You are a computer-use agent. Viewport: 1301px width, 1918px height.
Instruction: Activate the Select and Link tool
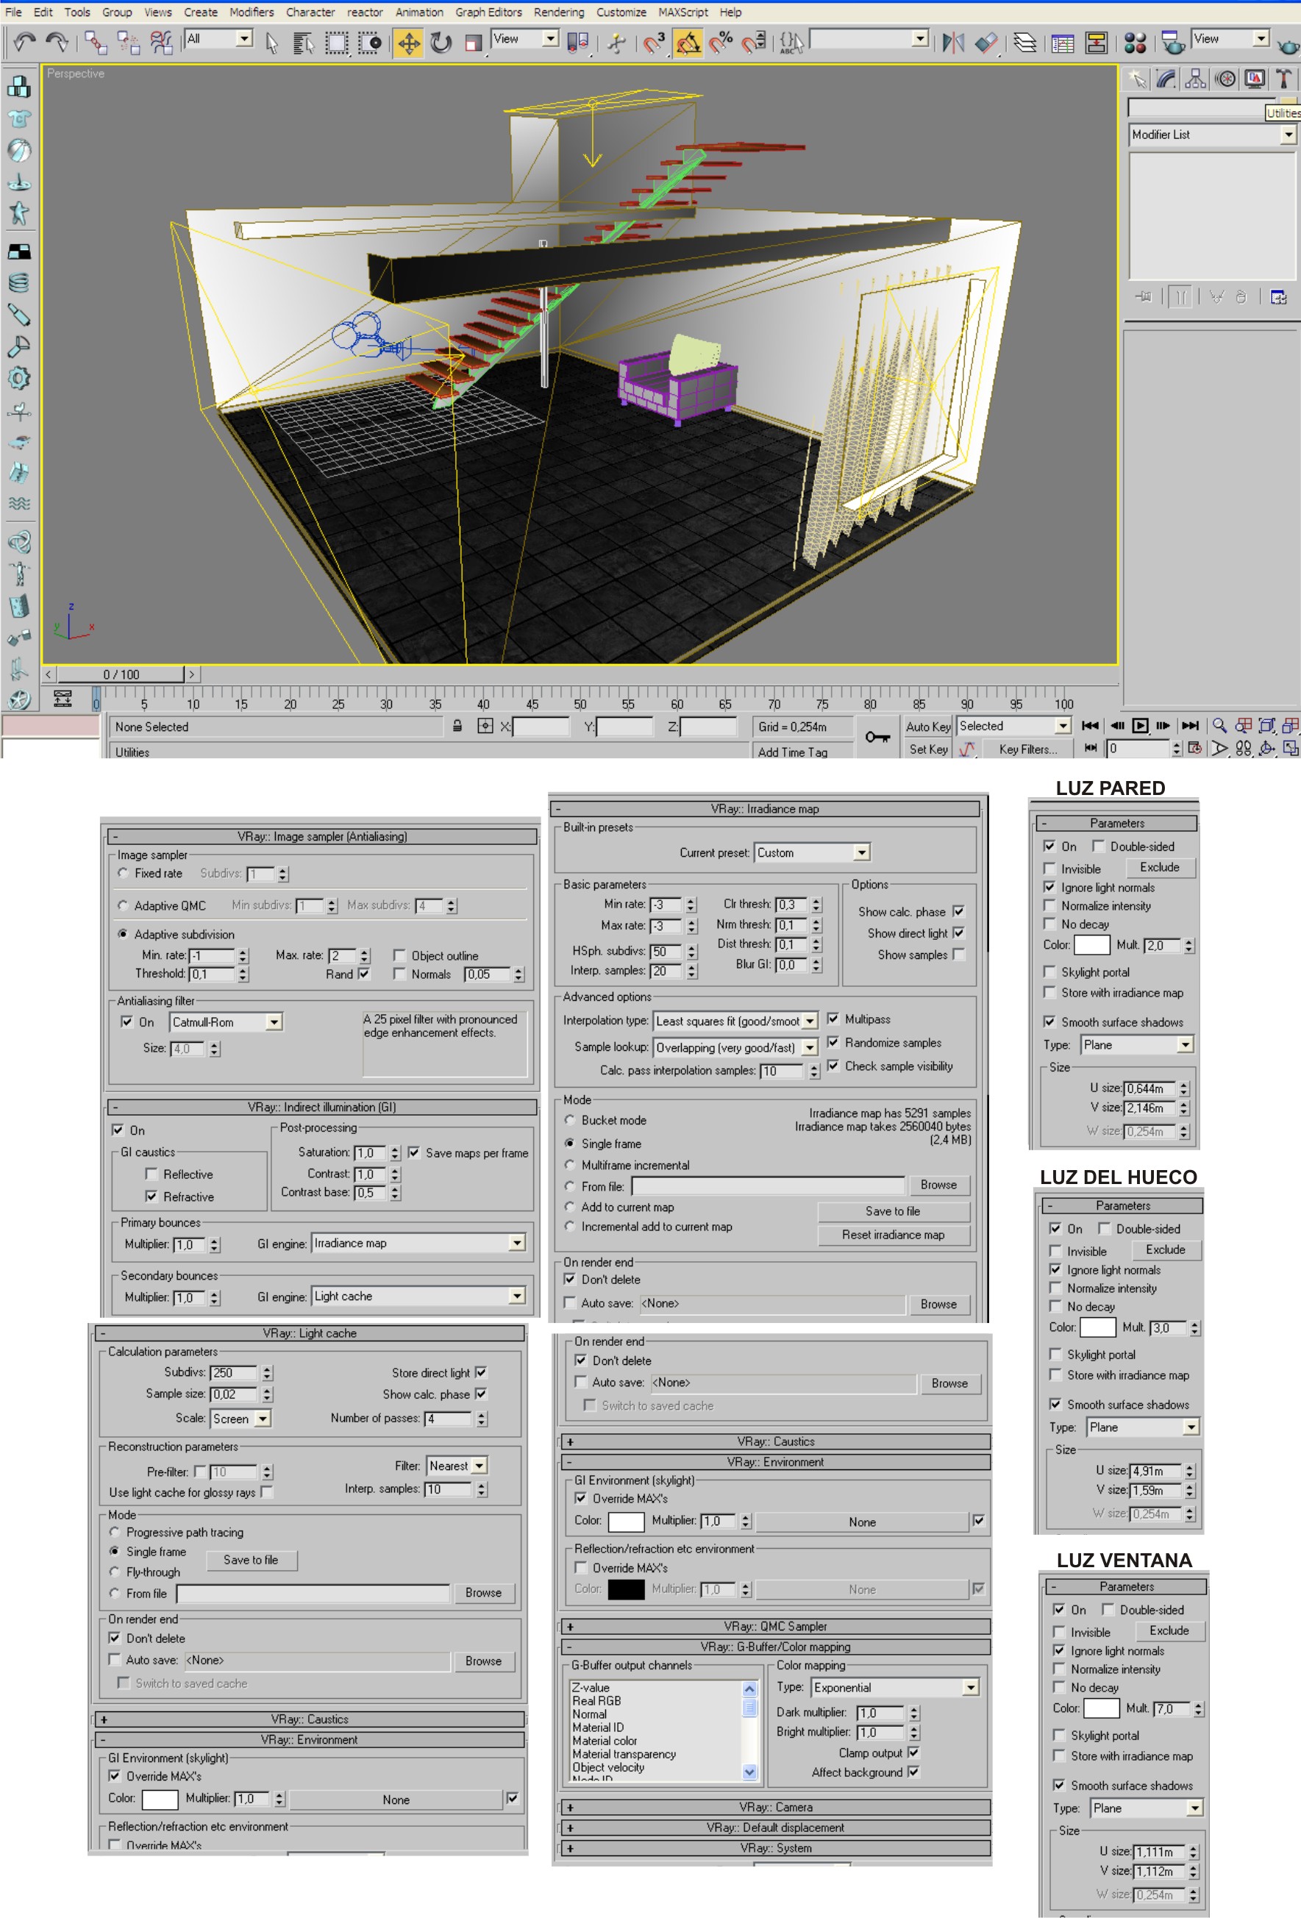click(x=96, y=42)
